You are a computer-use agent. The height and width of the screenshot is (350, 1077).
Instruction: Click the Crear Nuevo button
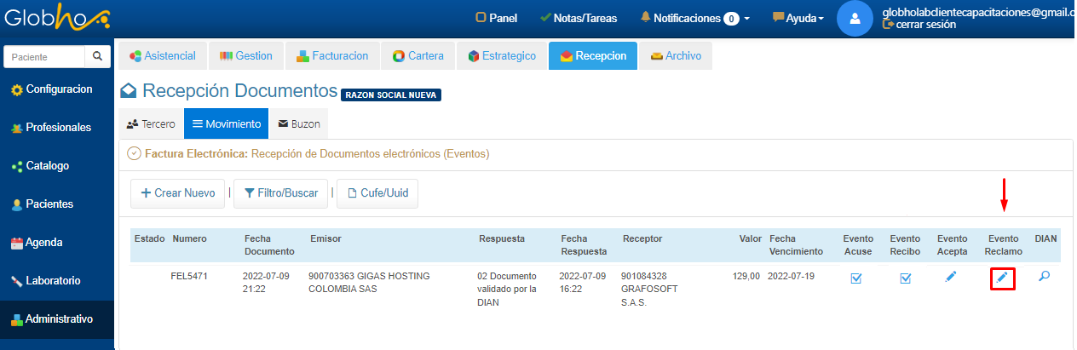pos(177,193)
